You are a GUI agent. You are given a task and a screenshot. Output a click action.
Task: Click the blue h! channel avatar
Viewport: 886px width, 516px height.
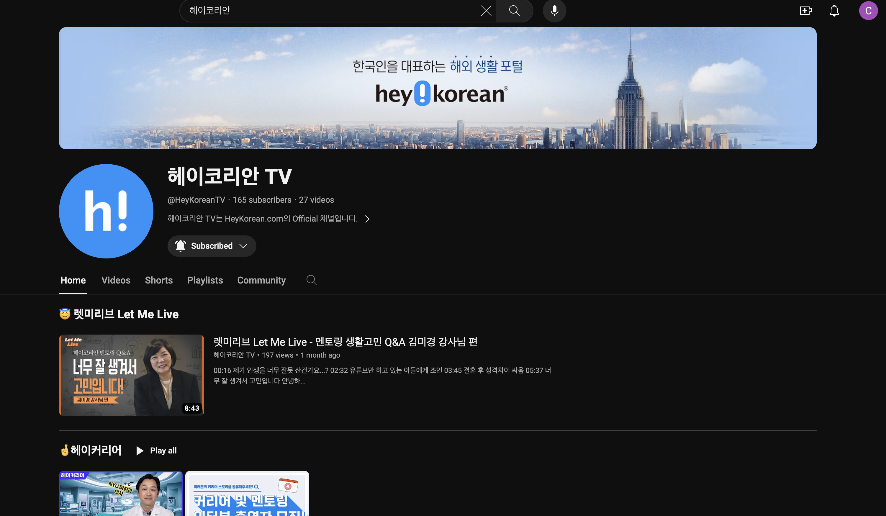pyautogui.click(x=106, y=211)
